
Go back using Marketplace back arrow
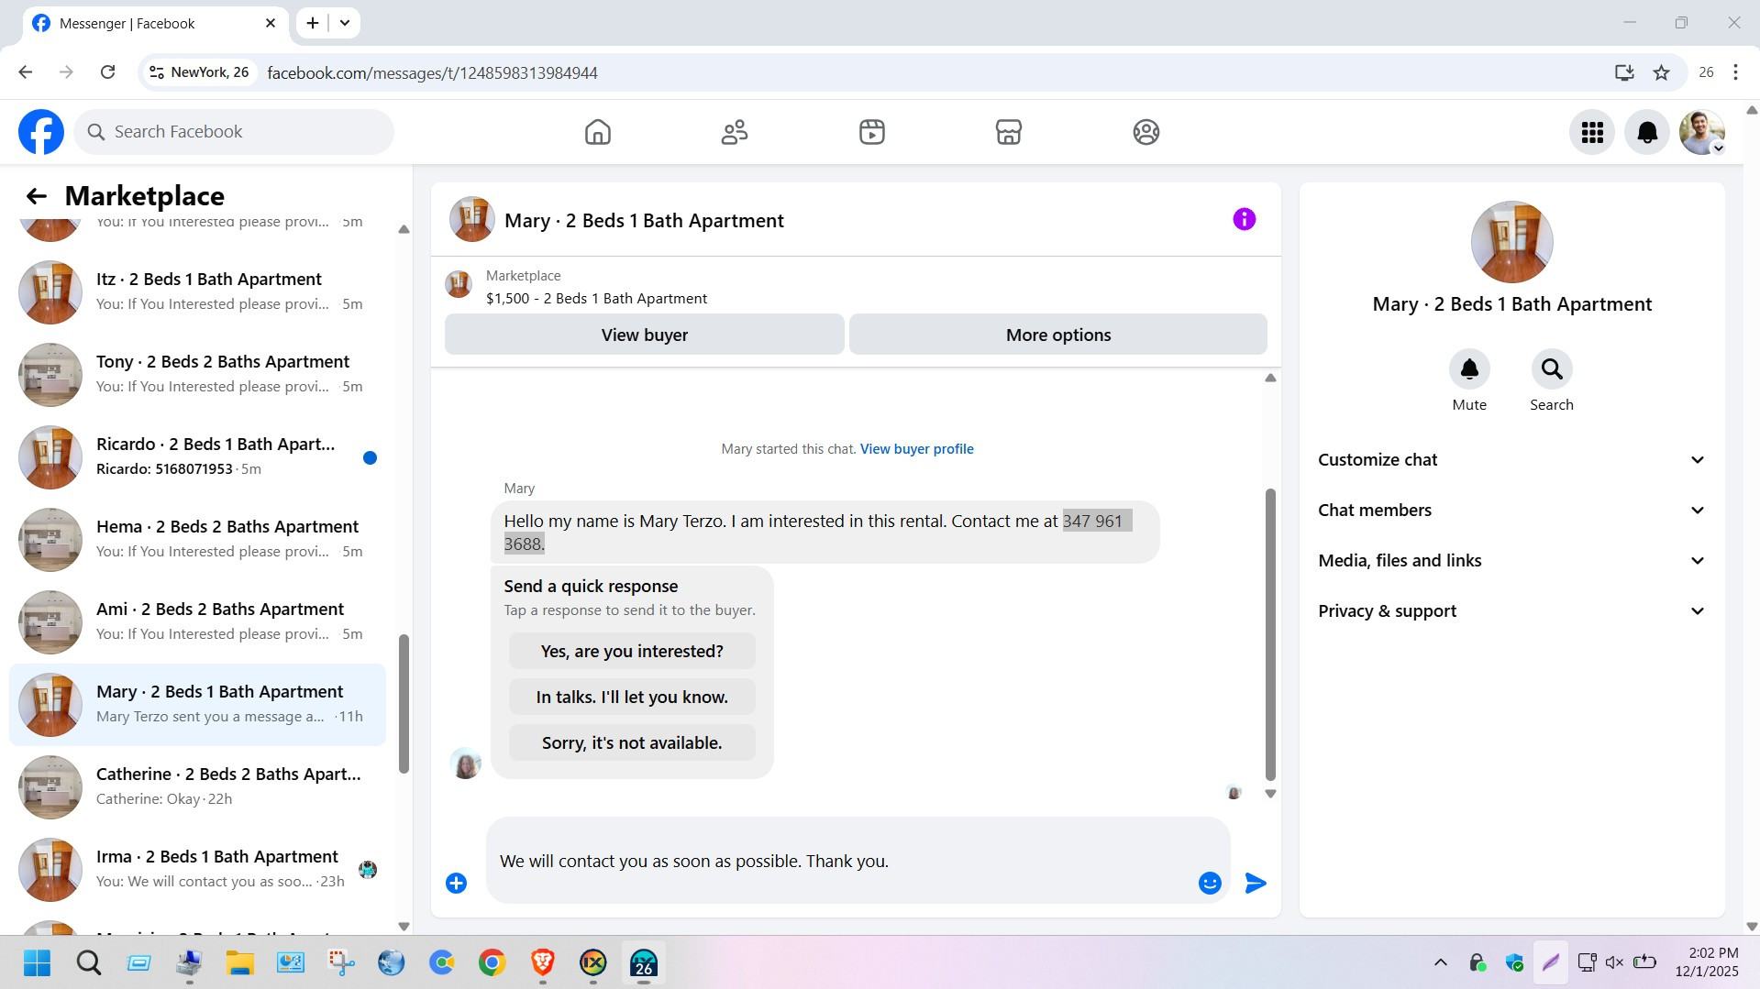(x=36, y=196)
